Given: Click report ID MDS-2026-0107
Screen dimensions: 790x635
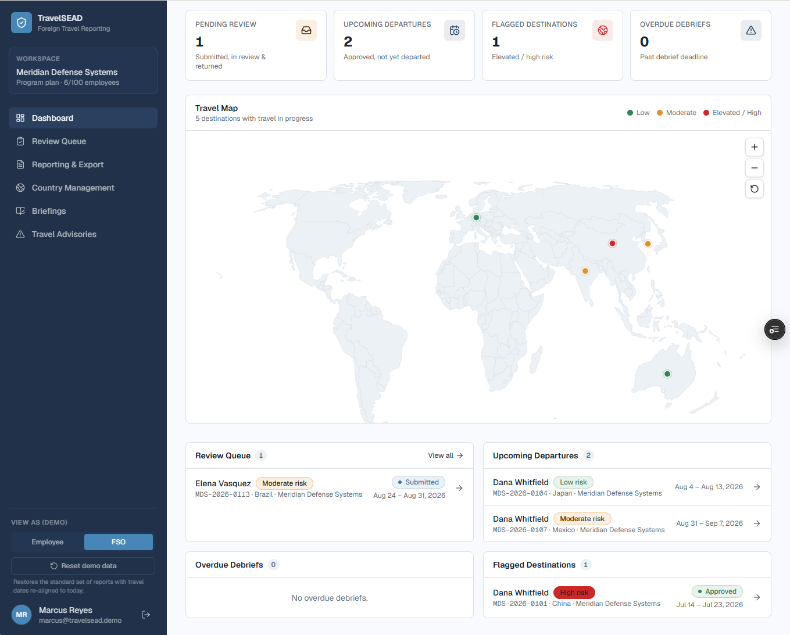Looking at the screenshot, I should click(520, 530).
